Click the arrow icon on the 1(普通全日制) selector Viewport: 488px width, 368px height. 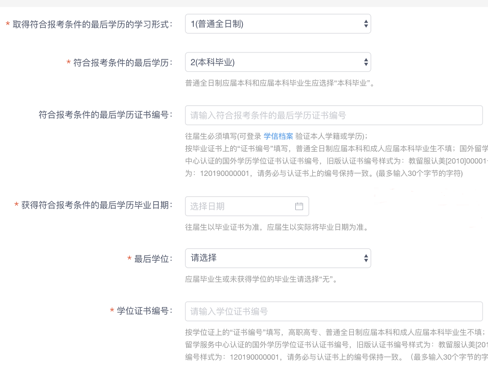tap(366, 23)
